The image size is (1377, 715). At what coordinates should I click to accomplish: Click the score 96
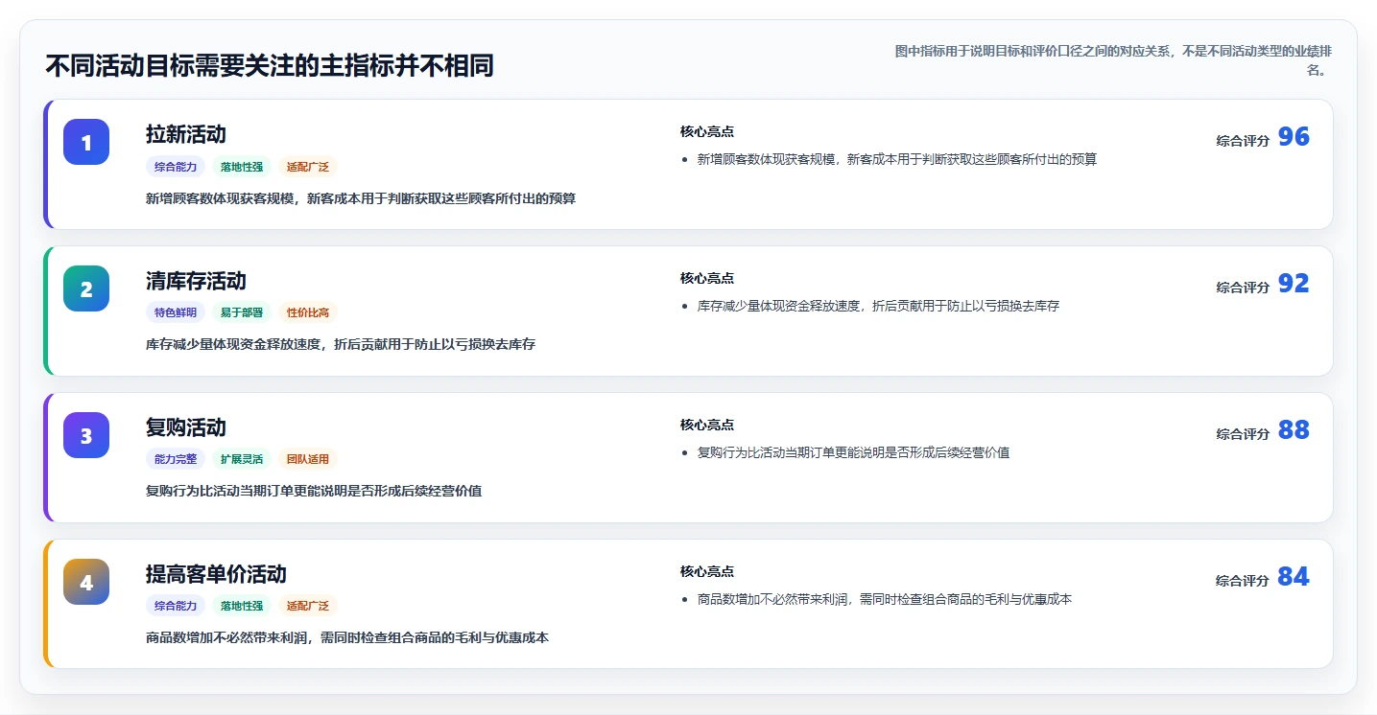(1294, 137)
